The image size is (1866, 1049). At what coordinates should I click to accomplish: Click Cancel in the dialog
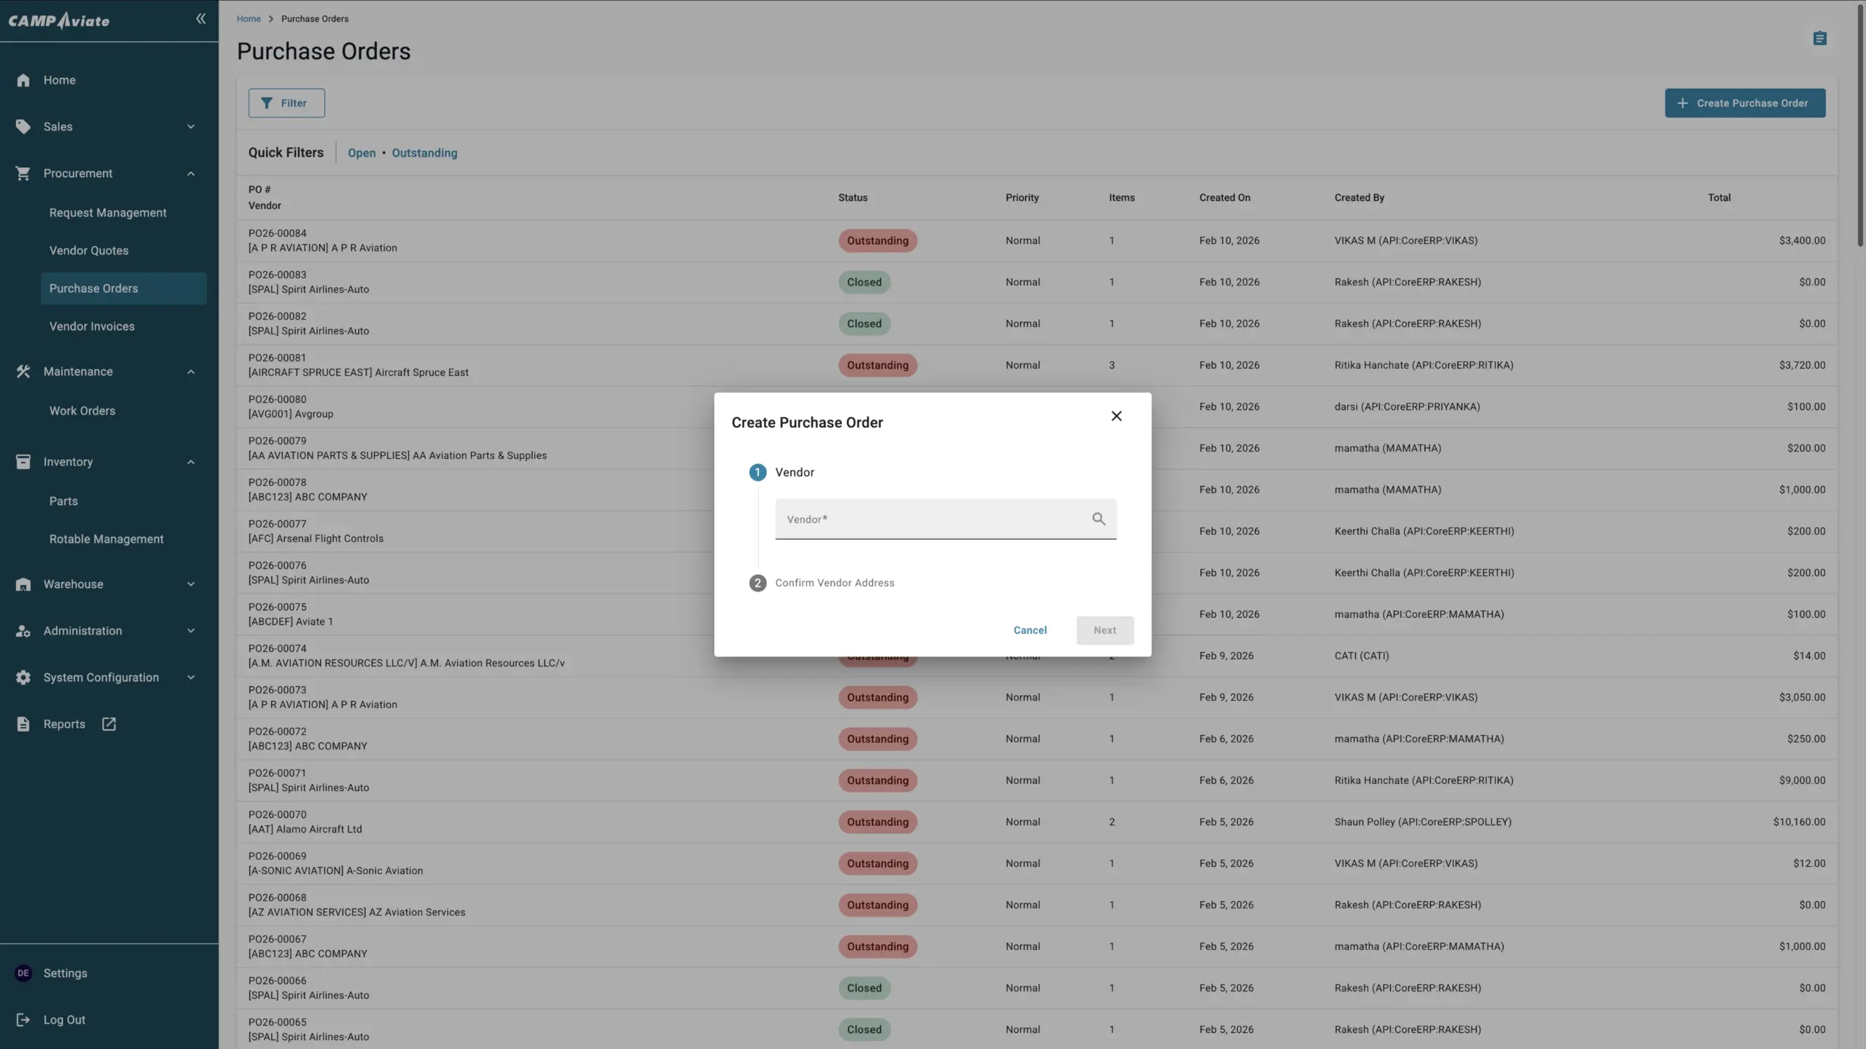(1029, 630)
